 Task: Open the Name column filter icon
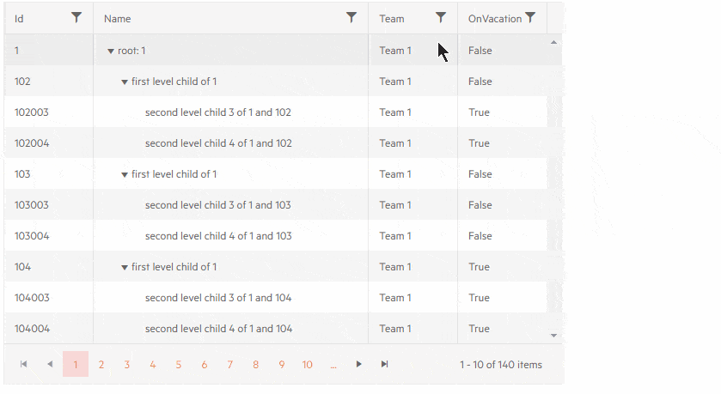[x=351, y=17]
